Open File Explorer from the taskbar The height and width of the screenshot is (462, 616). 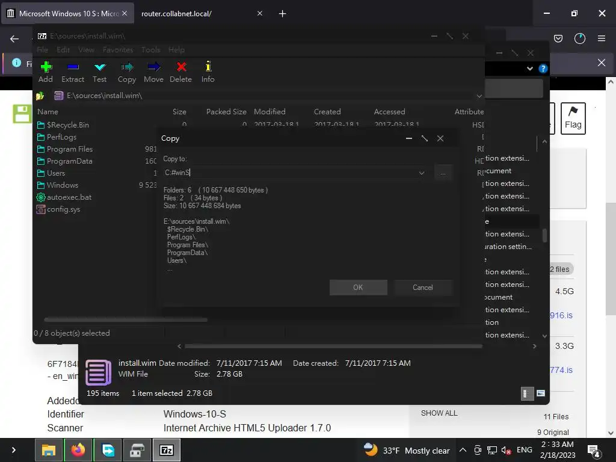[49, 450]
